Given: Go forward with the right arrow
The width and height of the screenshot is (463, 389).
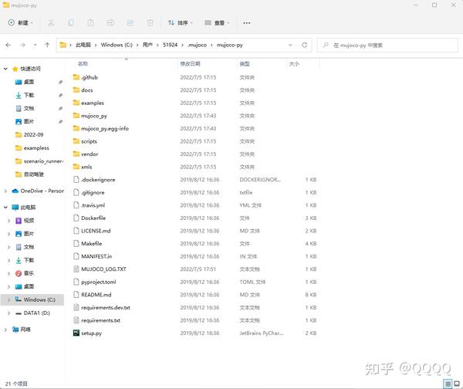Looking at the screenshot, I should tap(22, 46).
